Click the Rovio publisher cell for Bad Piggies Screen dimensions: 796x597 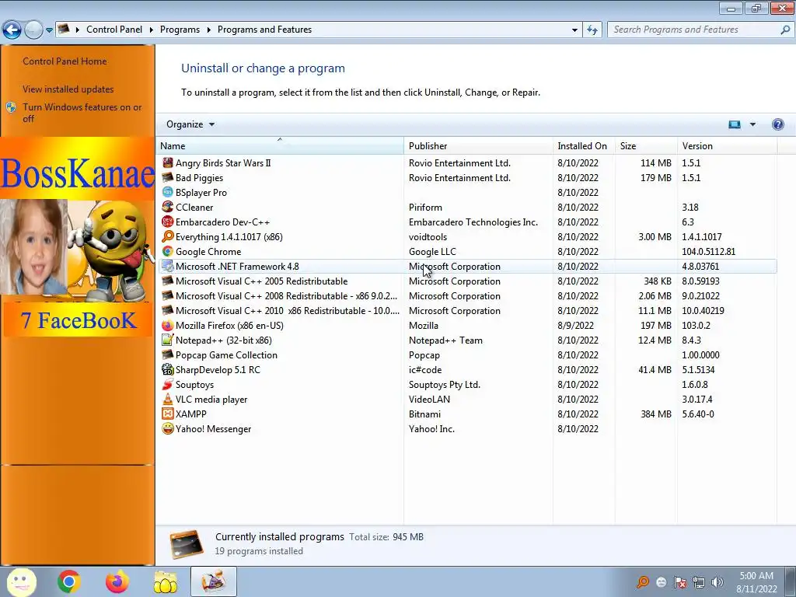459,178
